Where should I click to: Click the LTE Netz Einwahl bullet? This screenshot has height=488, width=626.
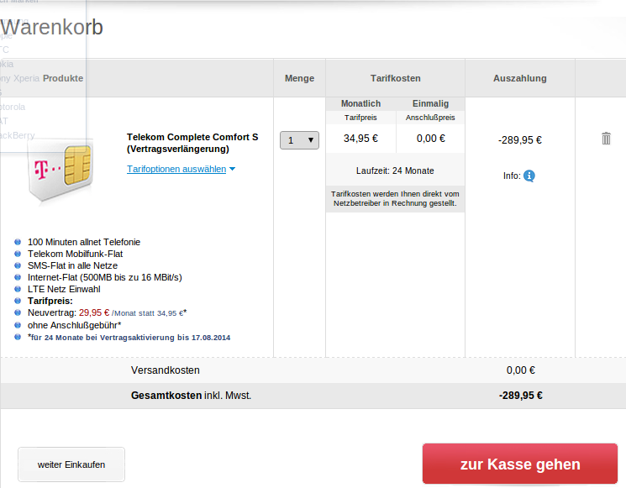click(64, 289)
